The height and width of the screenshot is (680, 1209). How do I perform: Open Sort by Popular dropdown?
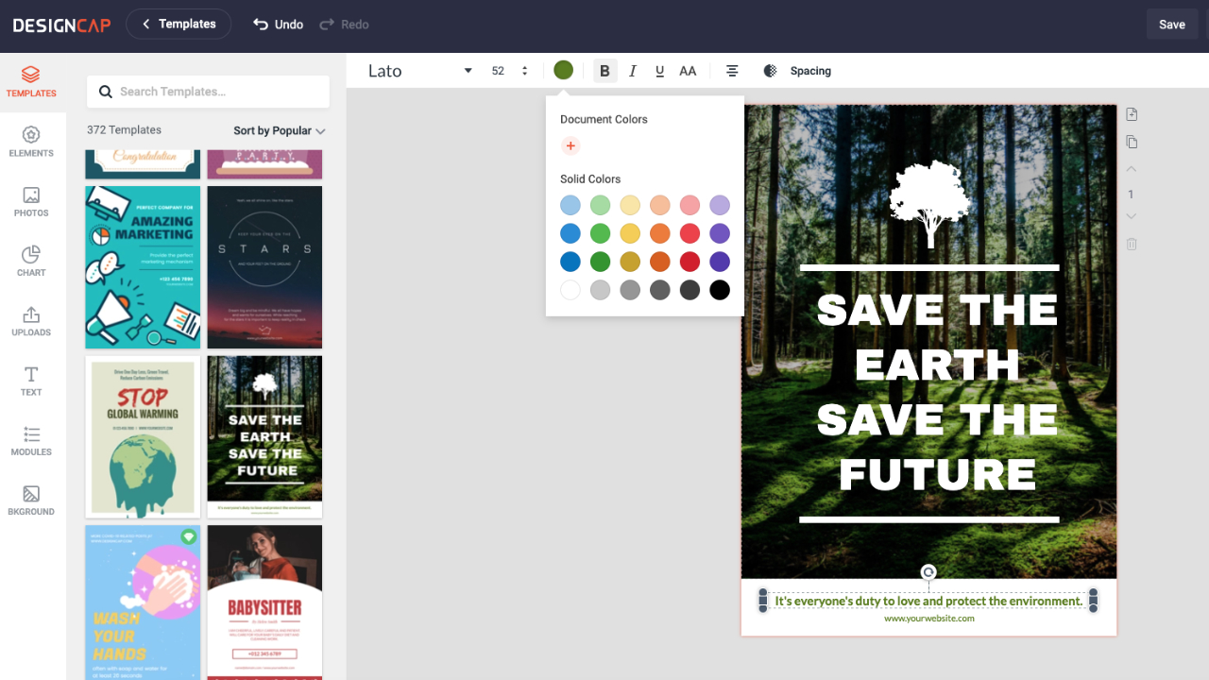[x=280, y=130]
